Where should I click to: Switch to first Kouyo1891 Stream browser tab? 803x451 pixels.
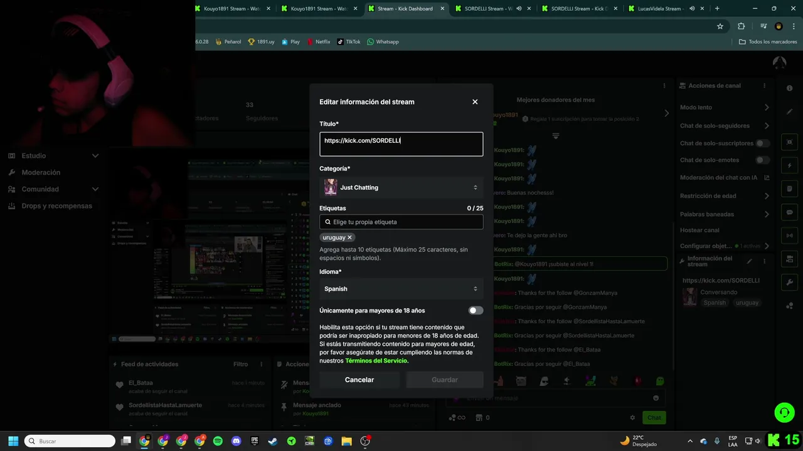click(x=233, y=9)
